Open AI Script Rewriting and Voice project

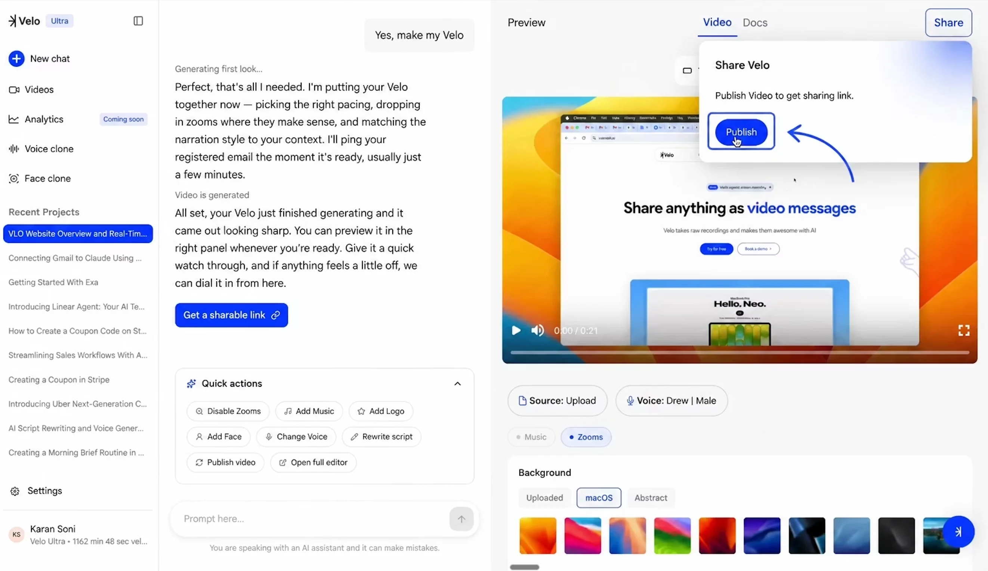click(x=76, y=428)
